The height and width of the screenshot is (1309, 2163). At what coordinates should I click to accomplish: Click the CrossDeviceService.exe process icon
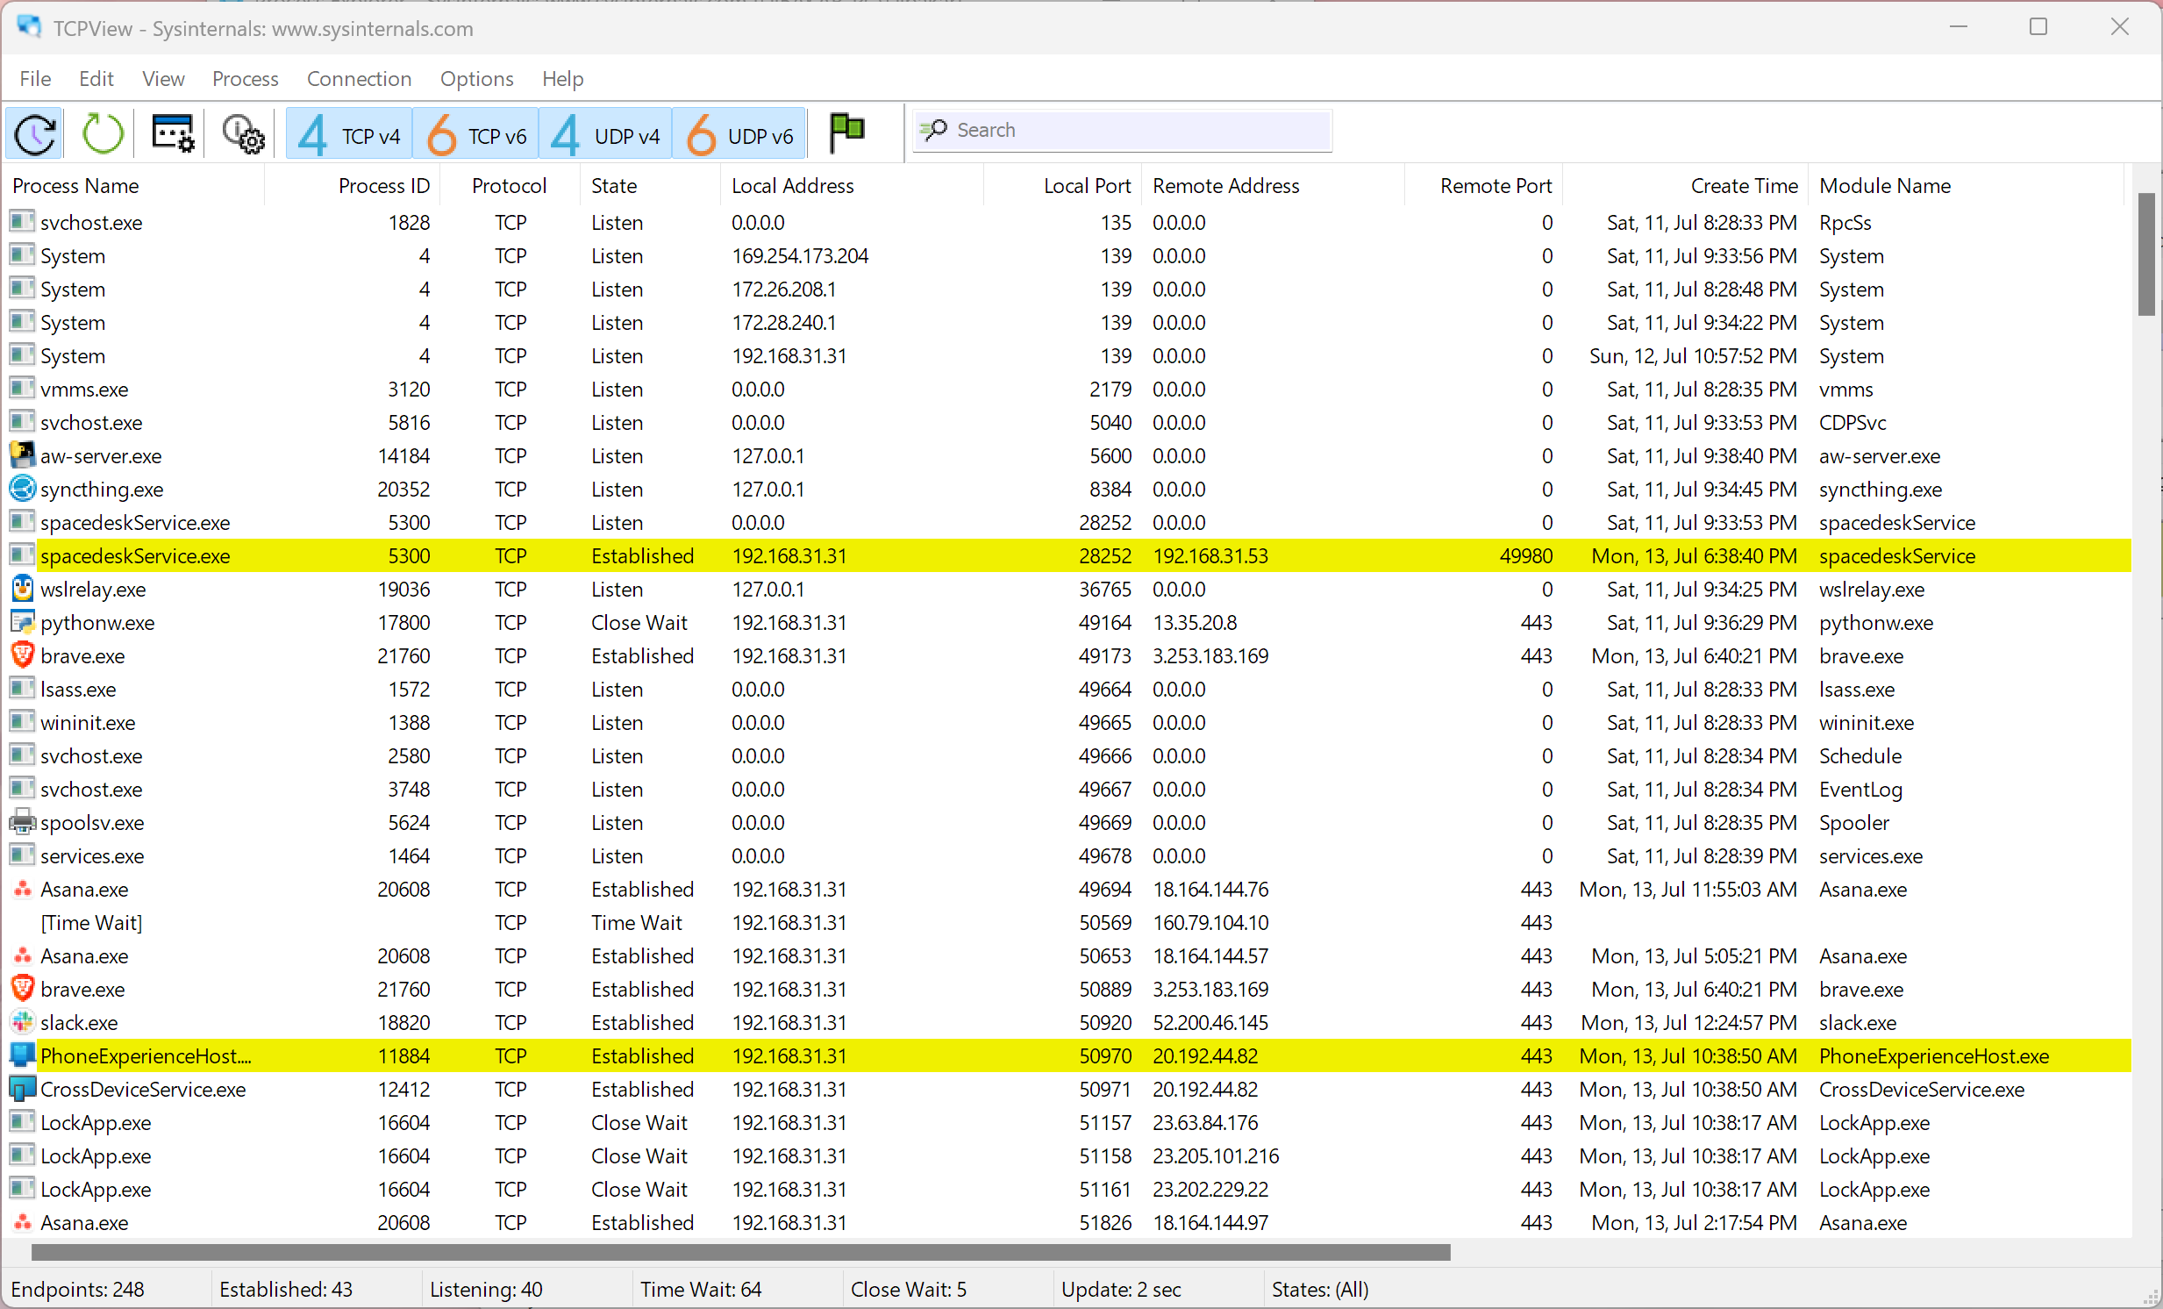click(x=22, y=1089)
